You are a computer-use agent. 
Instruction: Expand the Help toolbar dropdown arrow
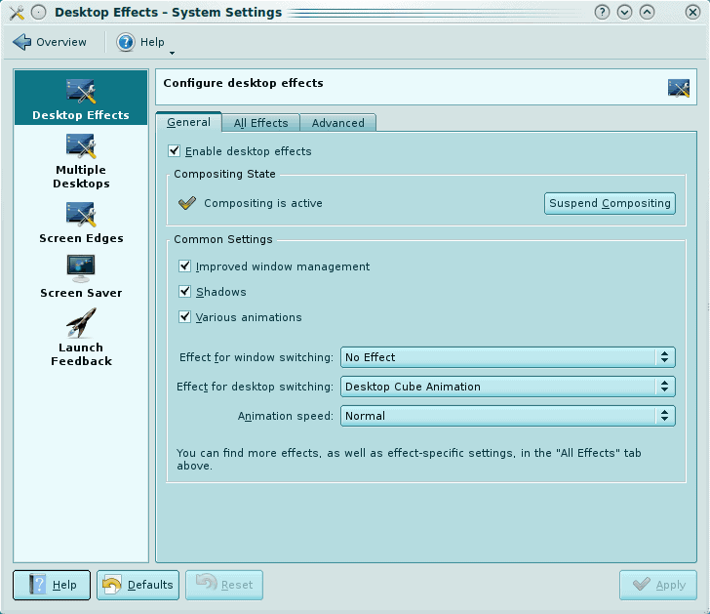[x=172, y=53]
